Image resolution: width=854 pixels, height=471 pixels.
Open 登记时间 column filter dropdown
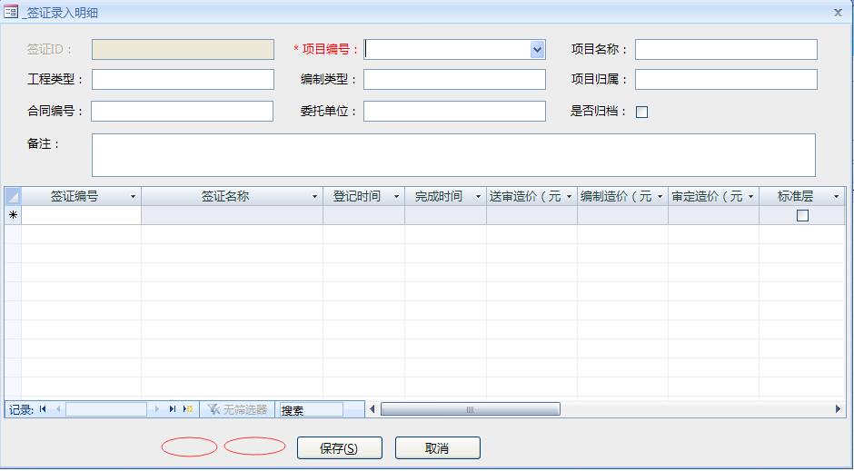[x=396, y=197]
